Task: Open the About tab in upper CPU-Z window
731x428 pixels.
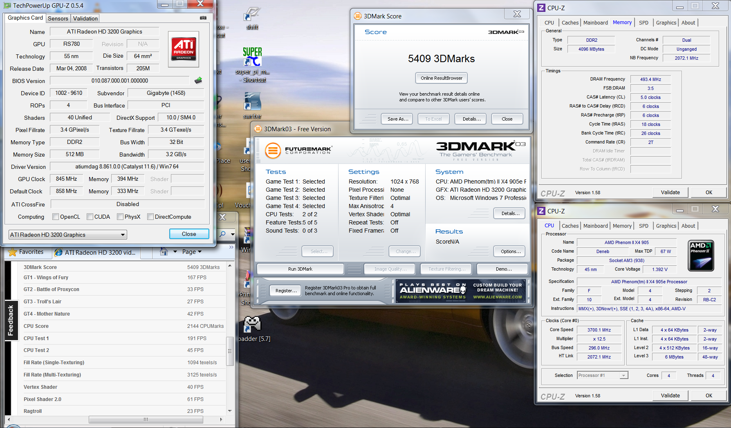Action: (688, 22)
